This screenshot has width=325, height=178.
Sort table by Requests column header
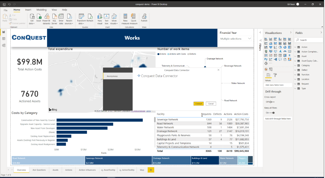coord(206,114)
